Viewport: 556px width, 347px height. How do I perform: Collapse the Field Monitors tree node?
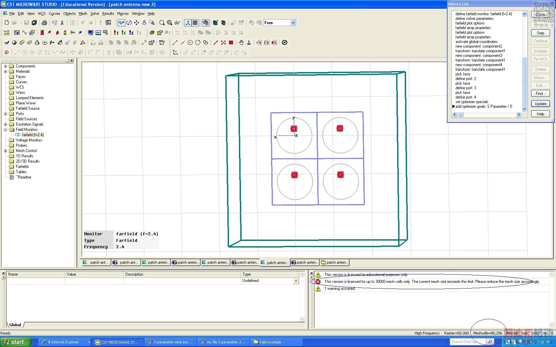click(x=5, y=130)
